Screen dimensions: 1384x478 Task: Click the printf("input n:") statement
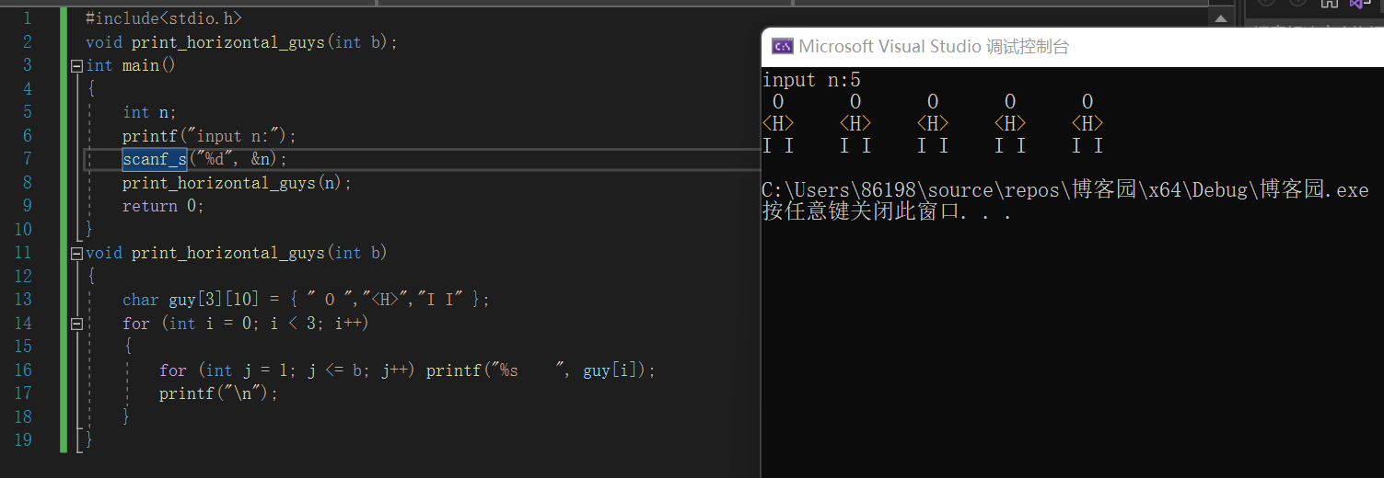click(209, 136)
